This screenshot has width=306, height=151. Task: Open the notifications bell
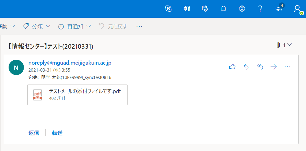coord(224,9)
